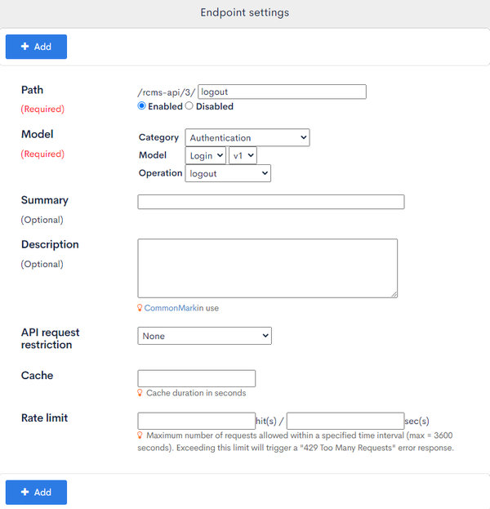The image size is (490, 509).
Task: Click the Path input containing logout
Action: click(x=282, y=92)
